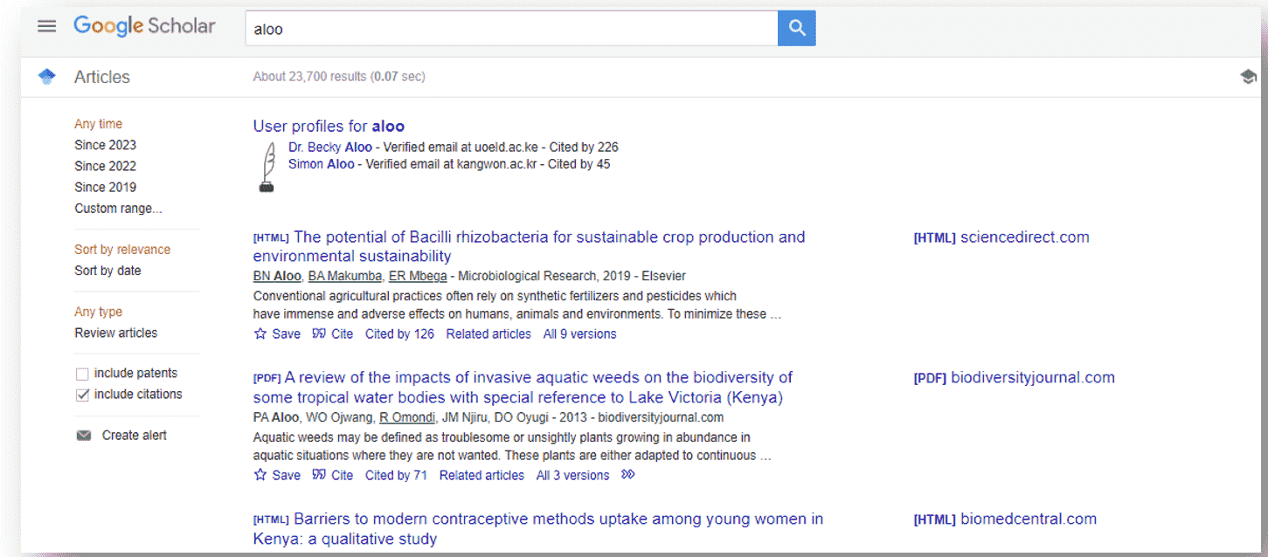The height and width of the screenshot is (557, 1268).
Task: Open User profiles for aloo heading
Action: [x=329, y=126]
